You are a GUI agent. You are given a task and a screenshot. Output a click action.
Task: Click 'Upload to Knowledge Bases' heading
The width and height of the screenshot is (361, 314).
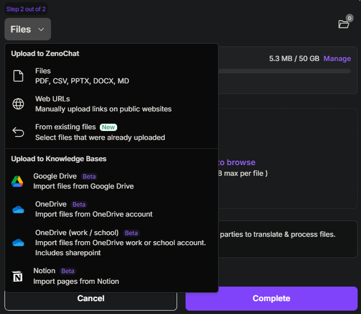click(x=59, y=159)
